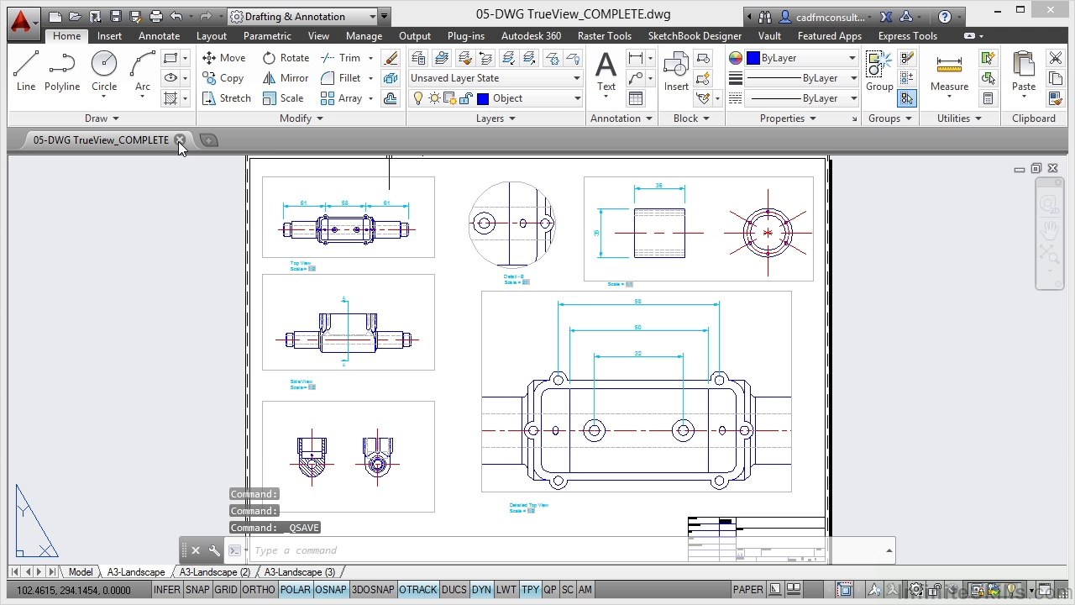Open the ByLayer color dropdown
Screen dimensions: 1075x605
(802, 58)
